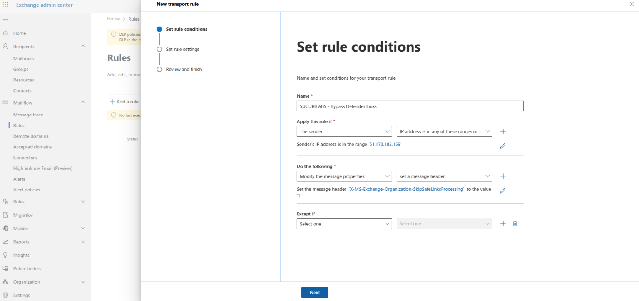This screenshot has height=301, width=639.
Task: Open the app launcher waffle icon
Action: tap(5, 5)
